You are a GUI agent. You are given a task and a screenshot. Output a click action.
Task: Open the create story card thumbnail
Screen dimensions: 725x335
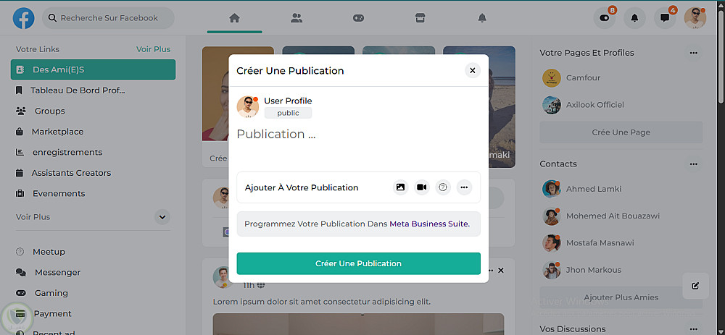[215, 106]
